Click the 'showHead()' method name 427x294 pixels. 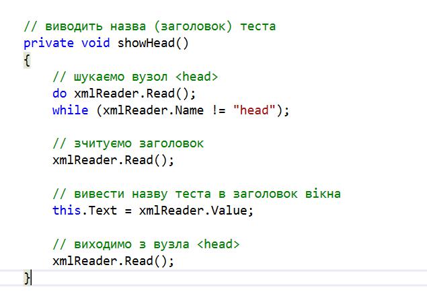(153, 43)
